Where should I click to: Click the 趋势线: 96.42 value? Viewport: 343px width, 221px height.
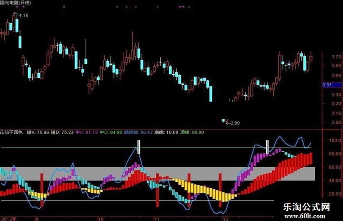(138, 132)
